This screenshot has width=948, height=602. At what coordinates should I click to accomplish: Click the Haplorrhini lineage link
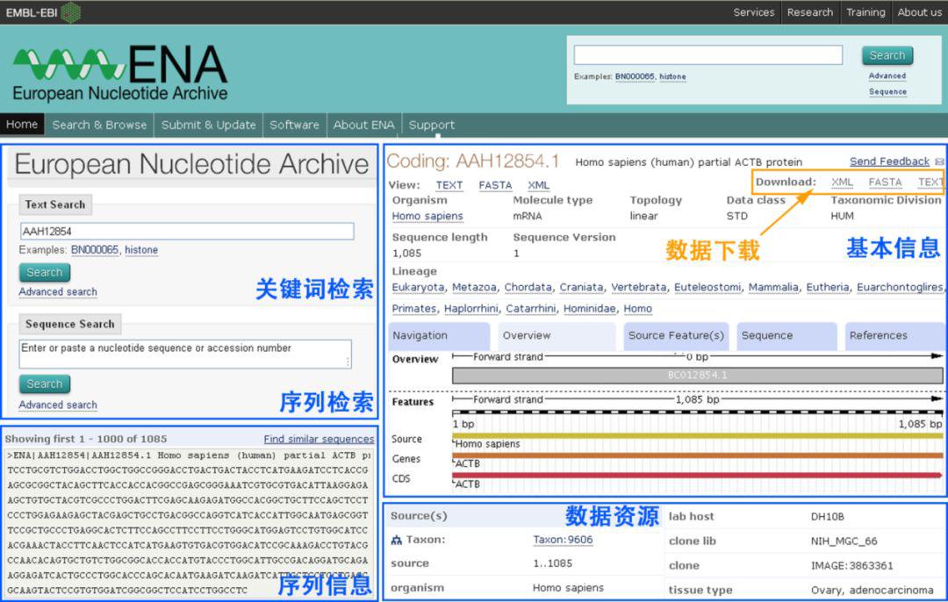click(471, 309)
